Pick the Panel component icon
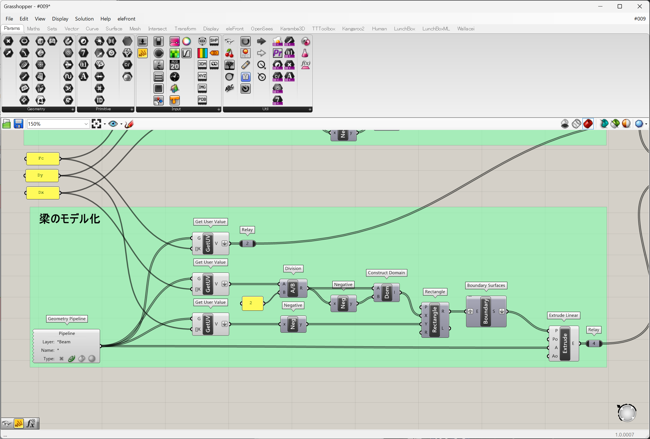Viewport: 650px width, 439px height. point(142,53)
